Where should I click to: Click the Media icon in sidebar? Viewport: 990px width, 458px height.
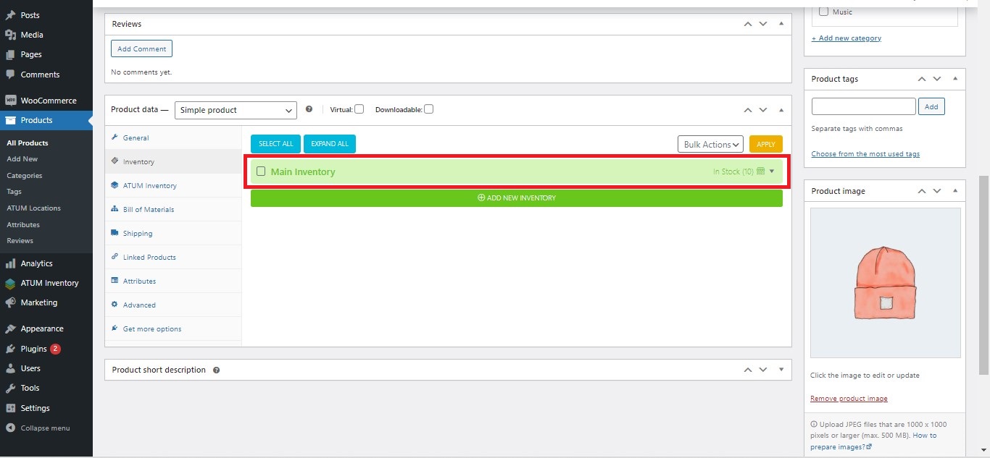point(10,35)
